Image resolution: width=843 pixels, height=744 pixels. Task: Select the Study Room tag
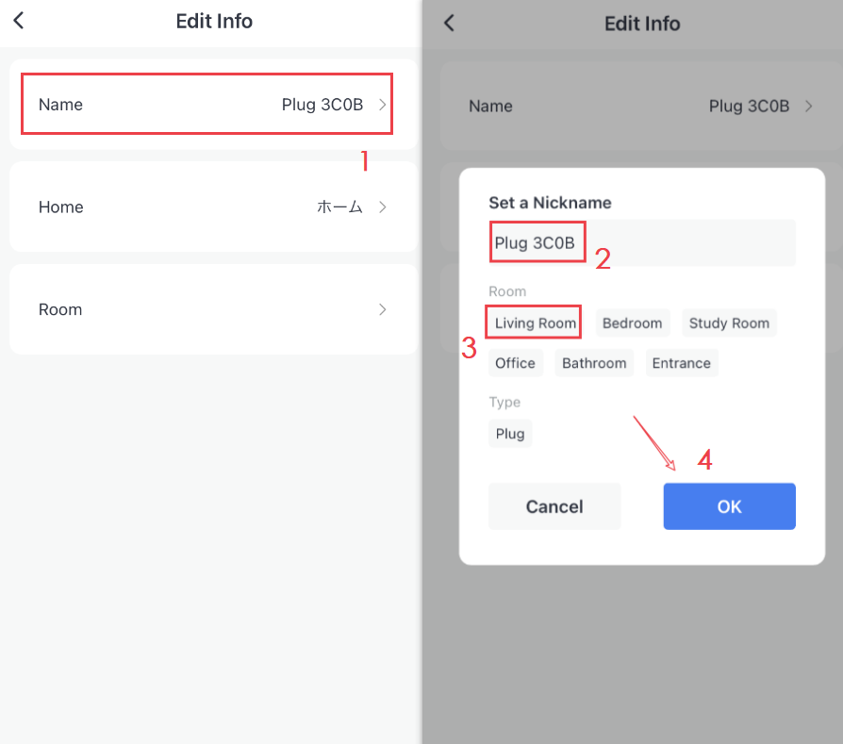click(x=729, y=323)
